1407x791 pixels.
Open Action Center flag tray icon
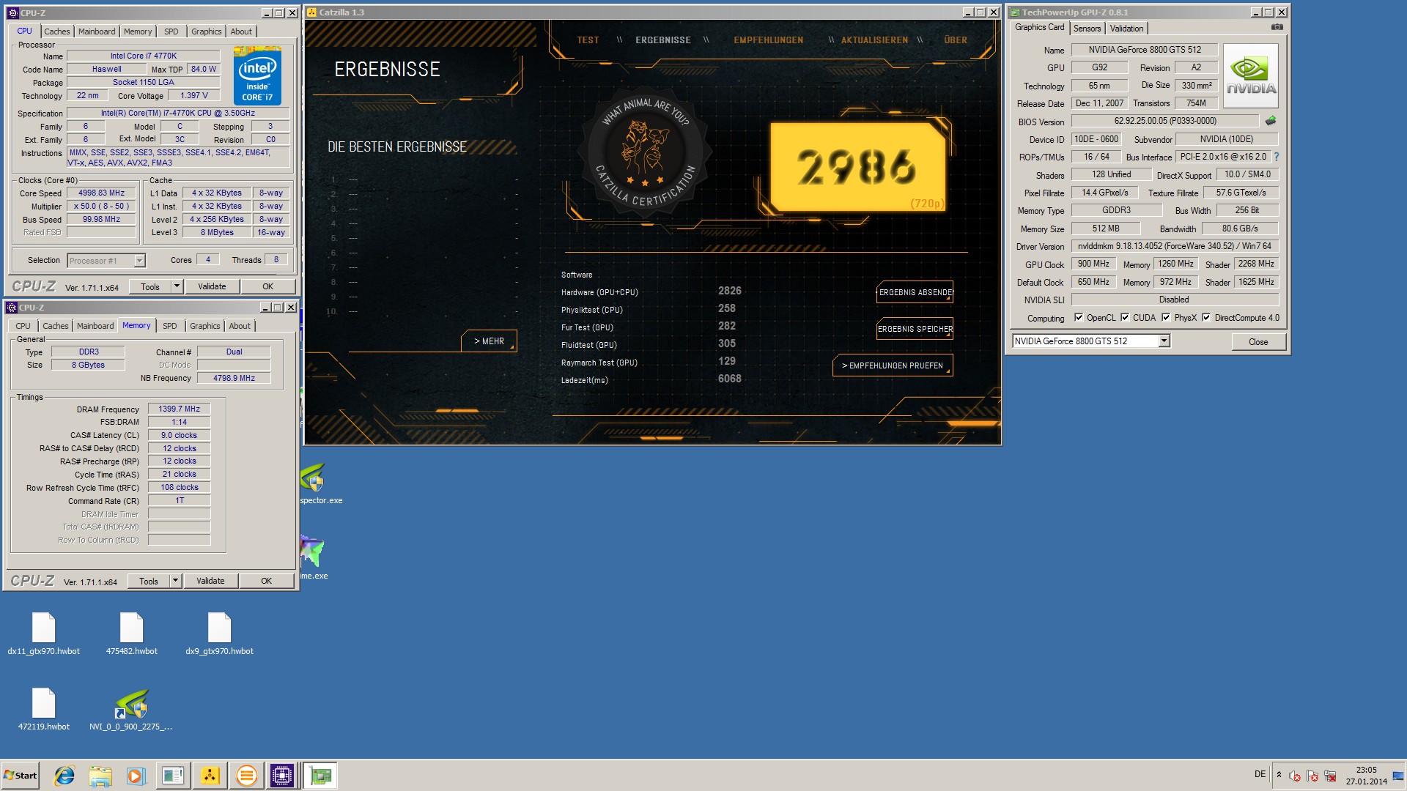[1312, 776]
